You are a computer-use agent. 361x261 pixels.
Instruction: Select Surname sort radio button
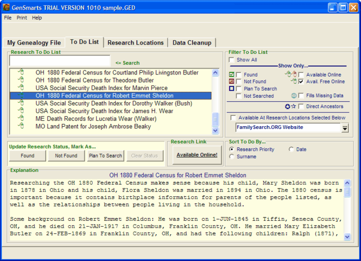click(x=232, y=157)
